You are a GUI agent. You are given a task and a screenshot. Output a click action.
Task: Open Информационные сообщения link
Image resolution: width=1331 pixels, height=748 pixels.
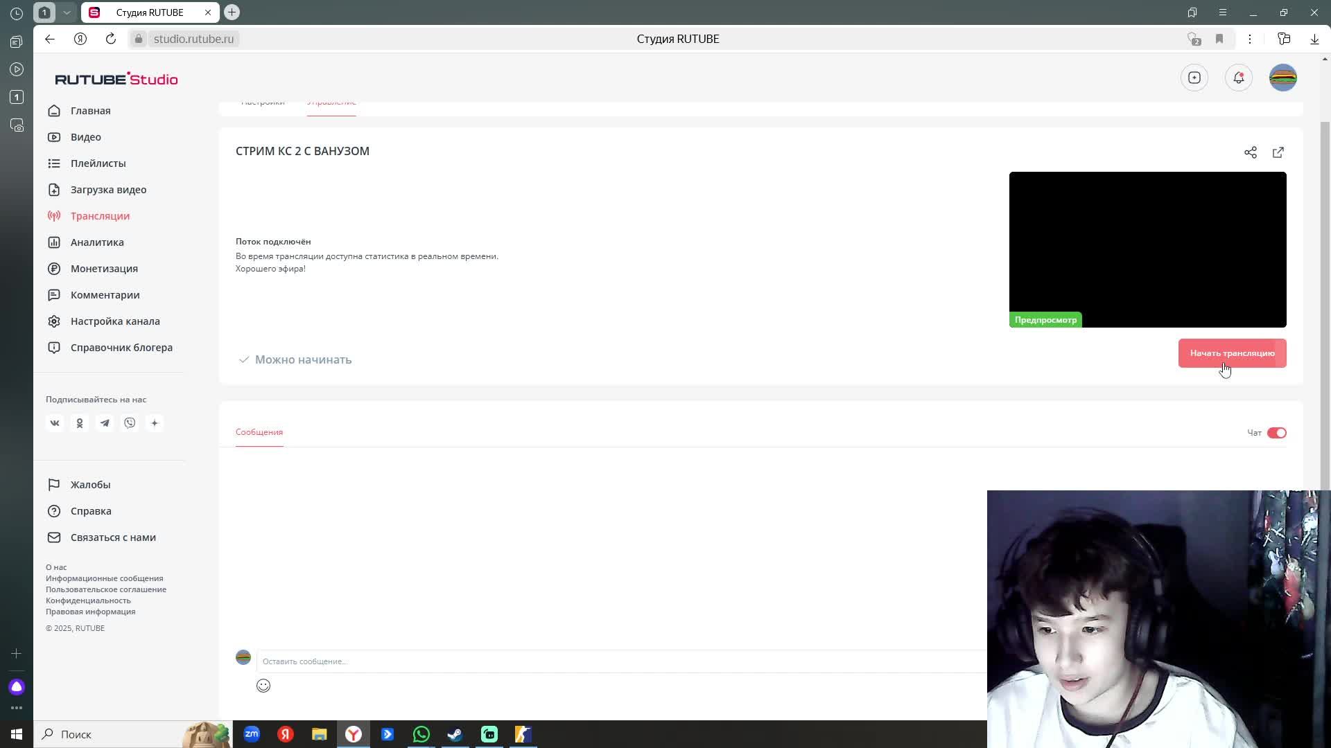(x=105, y=578)
